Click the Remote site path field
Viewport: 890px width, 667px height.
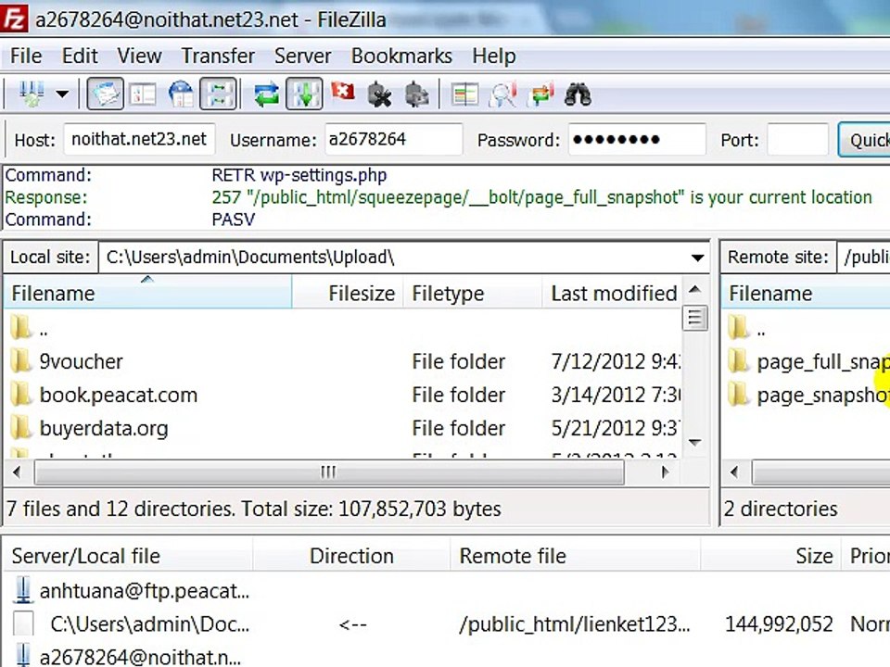pos(863,258)
